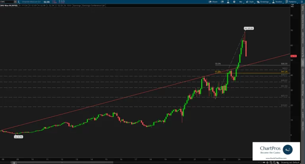Click the Hi: 69.26 price marker
The image size is (305, 164).
point(249,29)
